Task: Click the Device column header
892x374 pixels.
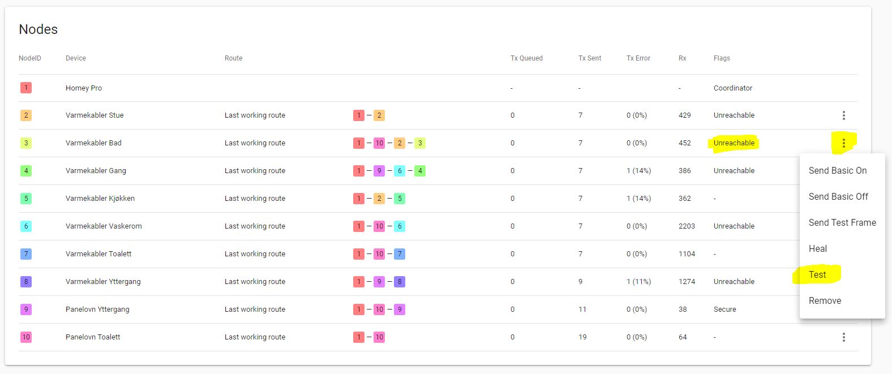Action: pos(76,58)
